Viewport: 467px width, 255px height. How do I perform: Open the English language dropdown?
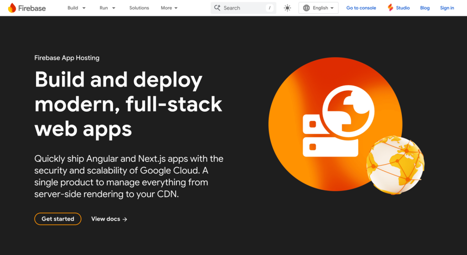(318, 8)
